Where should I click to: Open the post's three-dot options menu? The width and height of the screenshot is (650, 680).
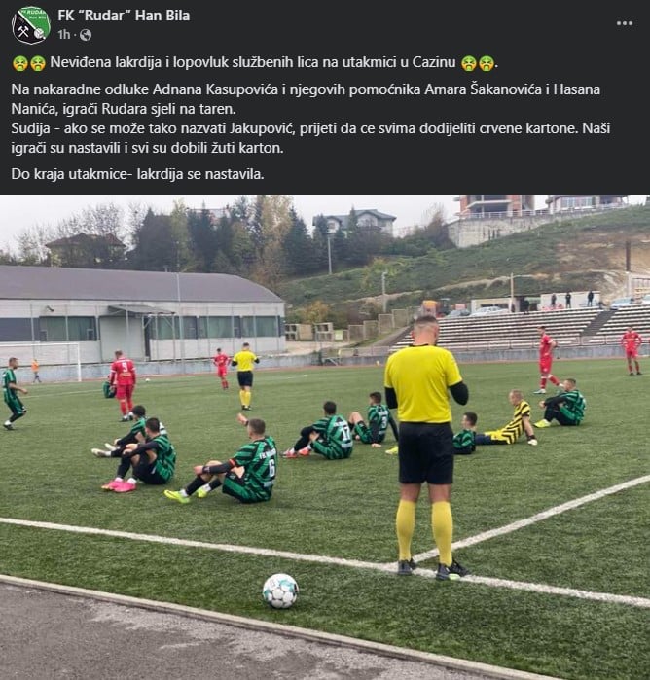[x=625, y=23]
